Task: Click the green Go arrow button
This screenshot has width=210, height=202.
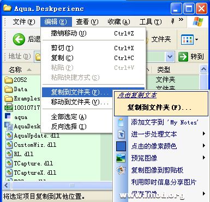Action: pyautogui.click(x=183, y=57)
